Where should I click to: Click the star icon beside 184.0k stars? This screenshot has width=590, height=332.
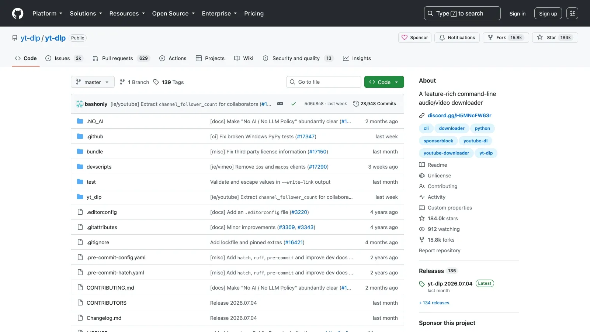pyautogui.click(x=422, y=218)
